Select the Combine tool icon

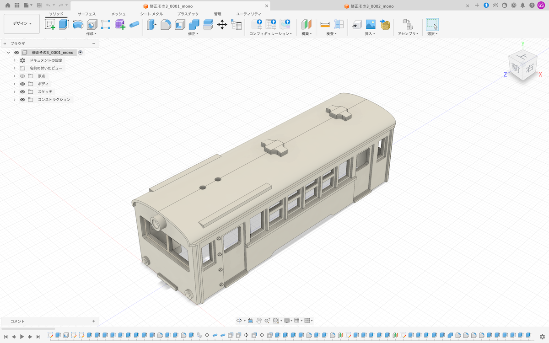[x=194, y=25]
